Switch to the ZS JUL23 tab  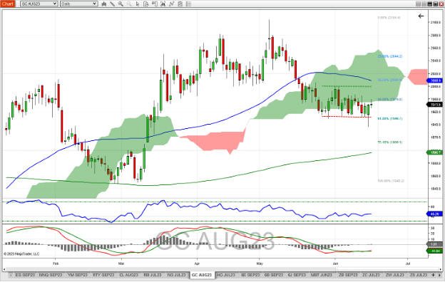click(418, 275)
